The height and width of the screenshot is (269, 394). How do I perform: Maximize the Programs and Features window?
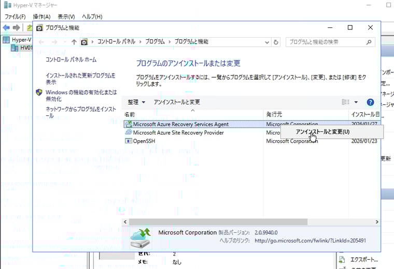pos(350,27)
